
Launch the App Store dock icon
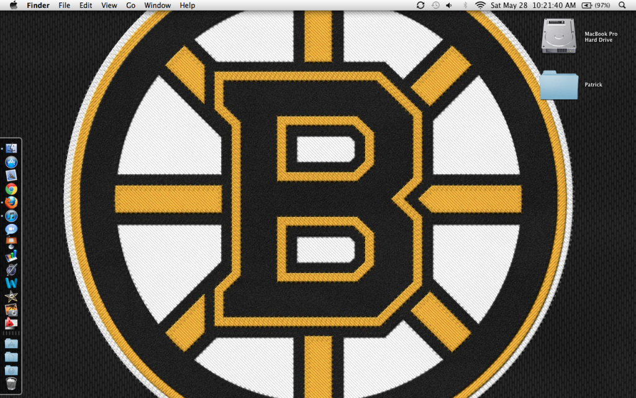pyautogui.click(x=11, y=162)
